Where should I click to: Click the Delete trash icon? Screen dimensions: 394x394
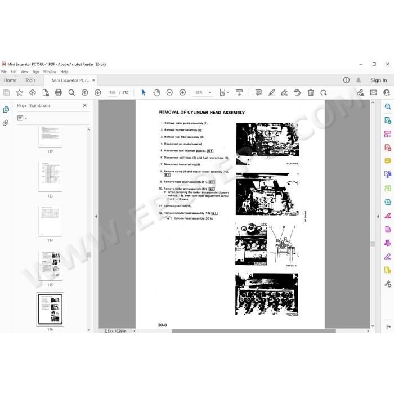(x=311, y=92)
